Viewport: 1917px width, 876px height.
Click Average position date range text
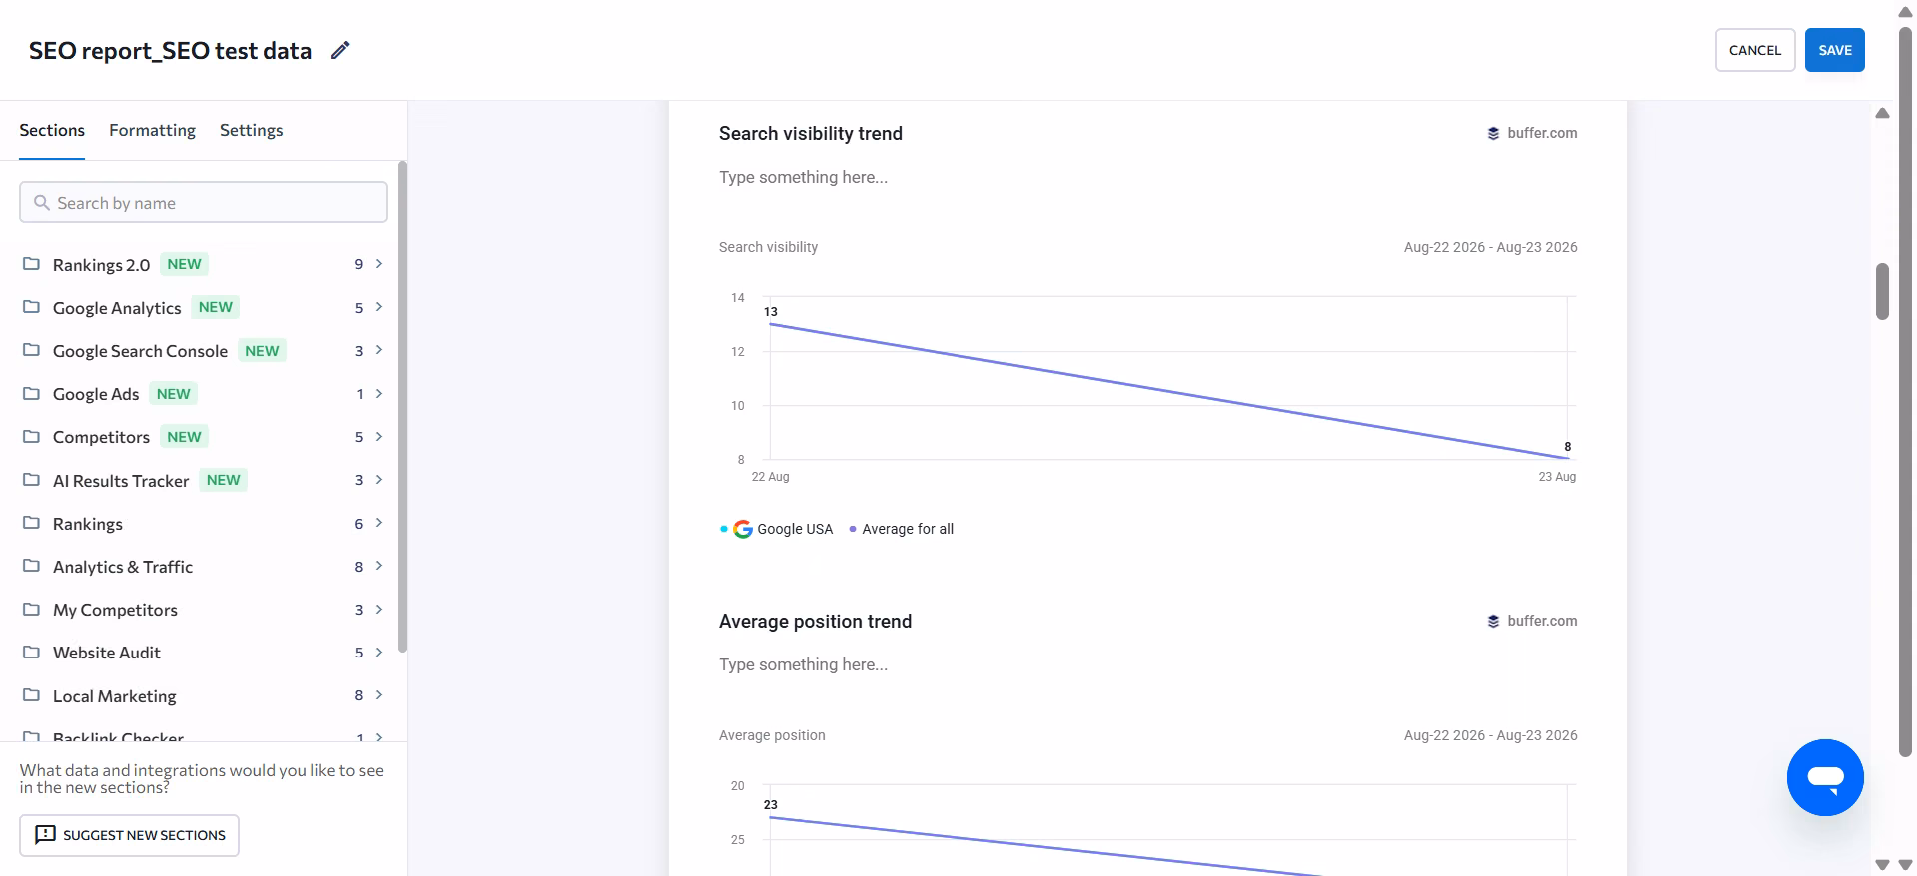point(1490,735)
